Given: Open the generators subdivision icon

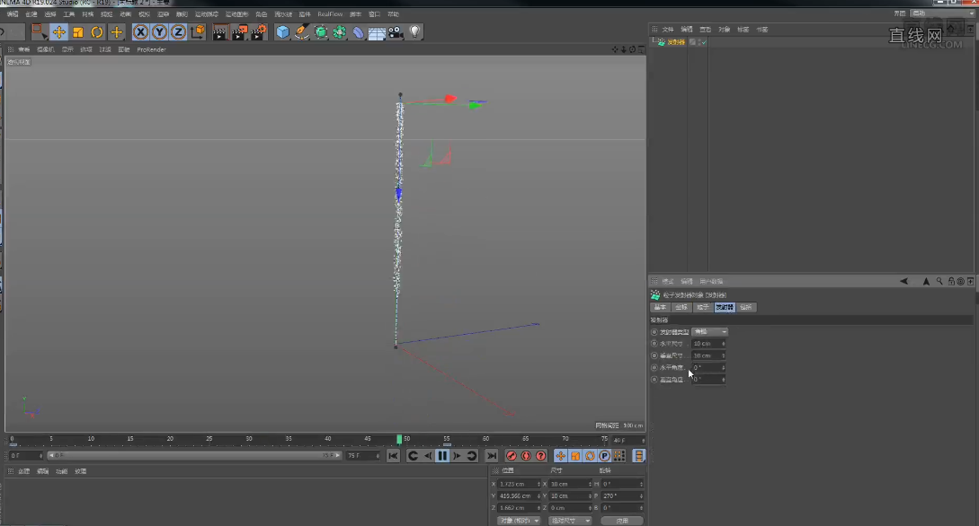Looking at the screenshot, I should pyautogui.click(x=320, y=31).
